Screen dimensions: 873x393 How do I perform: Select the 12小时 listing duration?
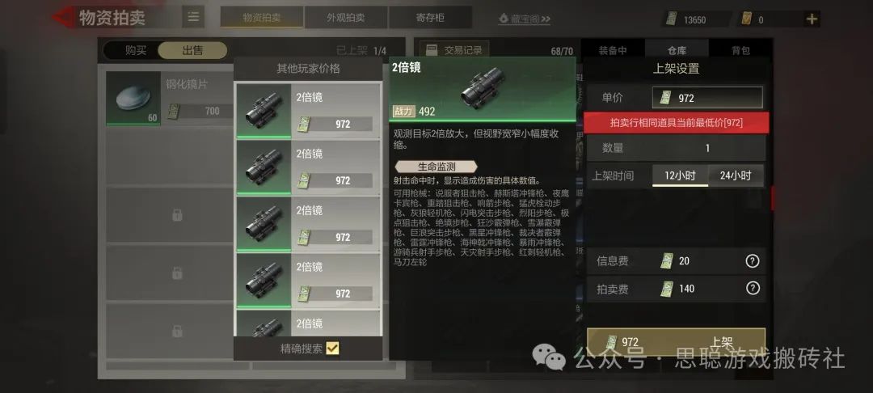pos(680,176)
